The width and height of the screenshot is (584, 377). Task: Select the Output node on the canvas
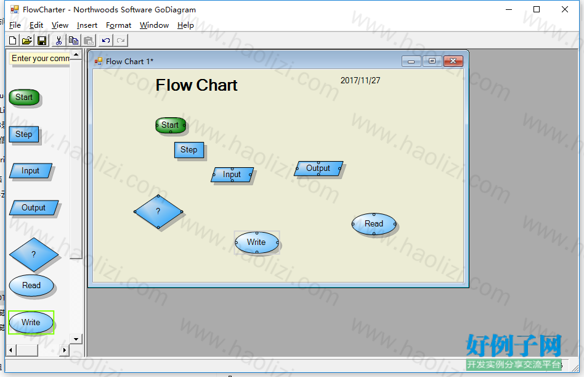coord(318,168)
